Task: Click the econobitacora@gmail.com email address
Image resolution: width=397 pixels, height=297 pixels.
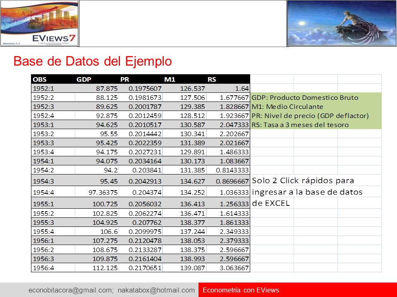Action: 71,290
